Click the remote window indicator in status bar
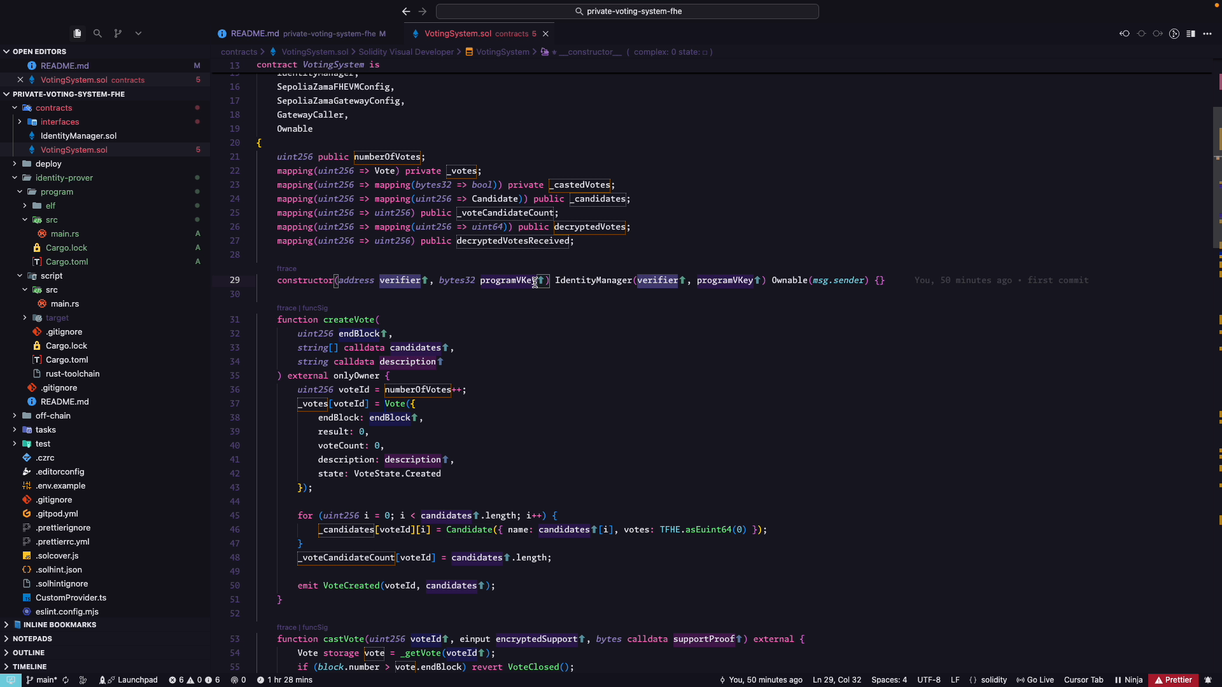The width and height of the screenshot is (1222, 687). [x=11, y=680]
